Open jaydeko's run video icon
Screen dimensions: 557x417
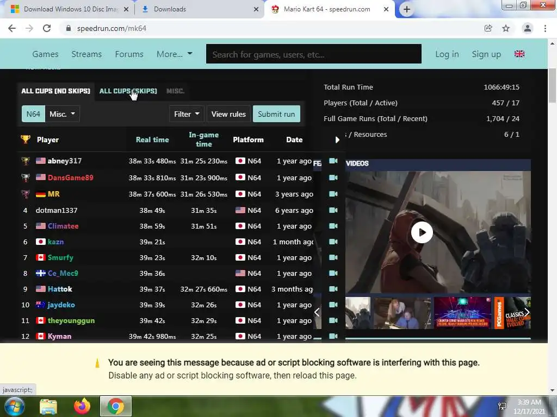[333, 305]
